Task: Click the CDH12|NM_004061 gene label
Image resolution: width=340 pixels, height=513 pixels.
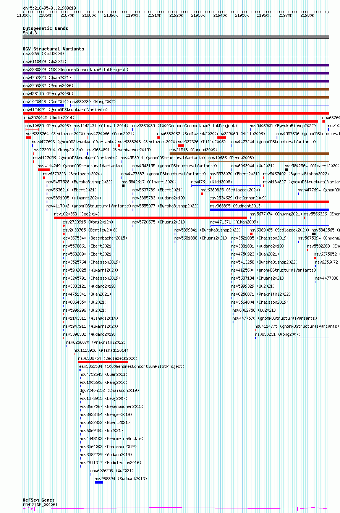Action: [x=40, y=505]
